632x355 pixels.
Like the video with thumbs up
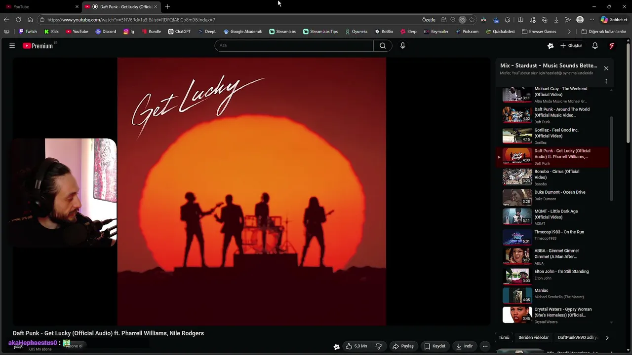coord(356,346)
